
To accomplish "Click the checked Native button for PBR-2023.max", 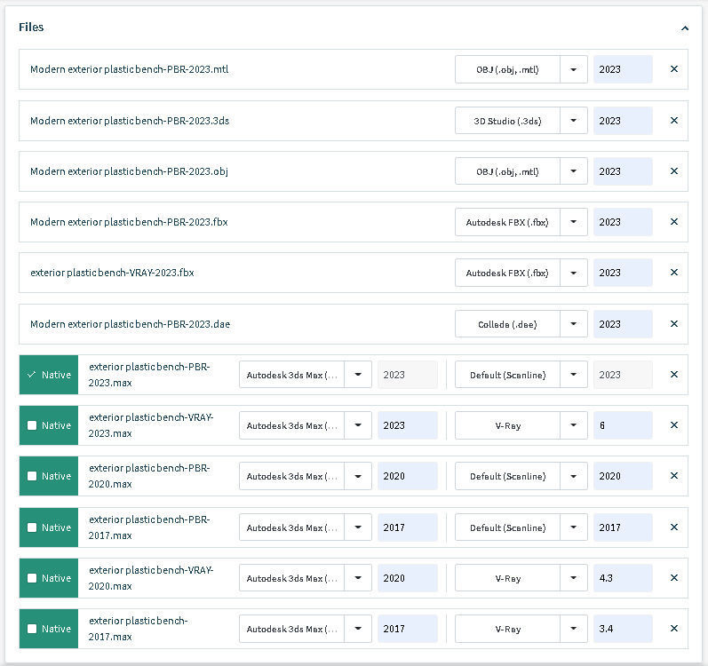I will pos(49,375).
